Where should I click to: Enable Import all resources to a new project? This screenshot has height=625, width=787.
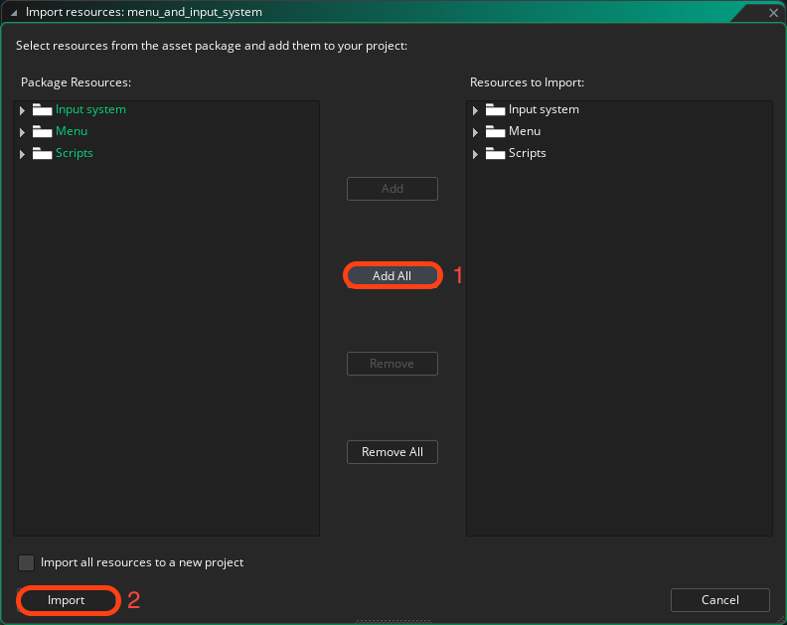26,562
